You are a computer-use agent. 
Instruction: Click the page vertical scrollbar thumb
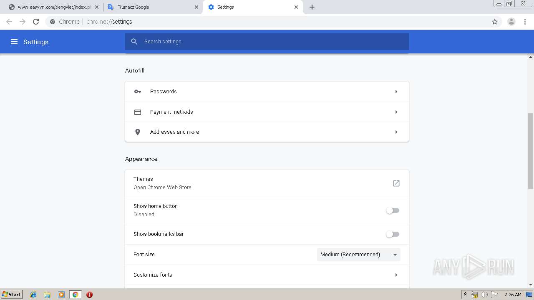coord(531,151)
